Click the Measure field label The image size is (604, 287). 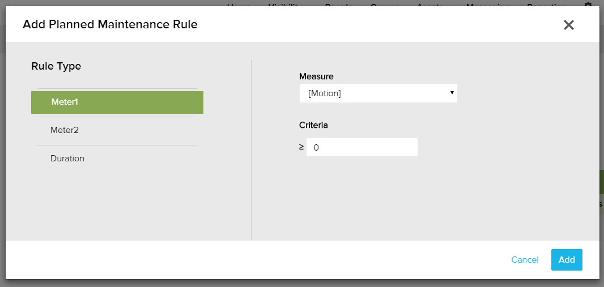click(316, 76)
